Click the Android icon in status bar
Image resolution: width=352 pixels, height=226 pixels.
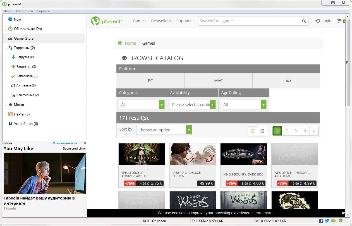click(334, 221)
